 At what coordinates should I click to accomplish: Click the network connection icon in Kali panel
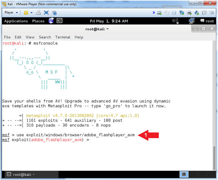click(x=192, y=21)
